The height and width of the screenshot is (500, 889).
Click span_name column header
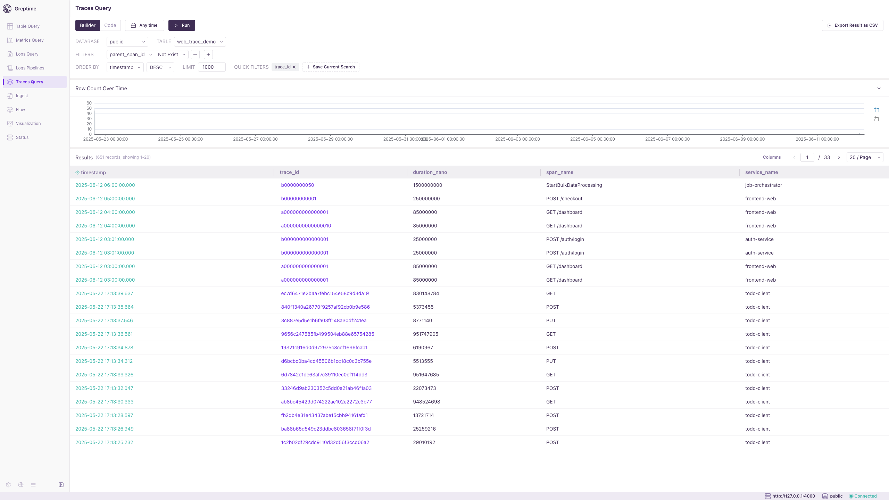tap(560, 172)
